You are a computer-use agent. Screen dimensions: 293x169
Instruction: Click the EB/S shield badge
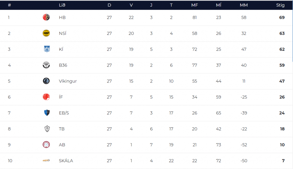click(x=46, y=113)
